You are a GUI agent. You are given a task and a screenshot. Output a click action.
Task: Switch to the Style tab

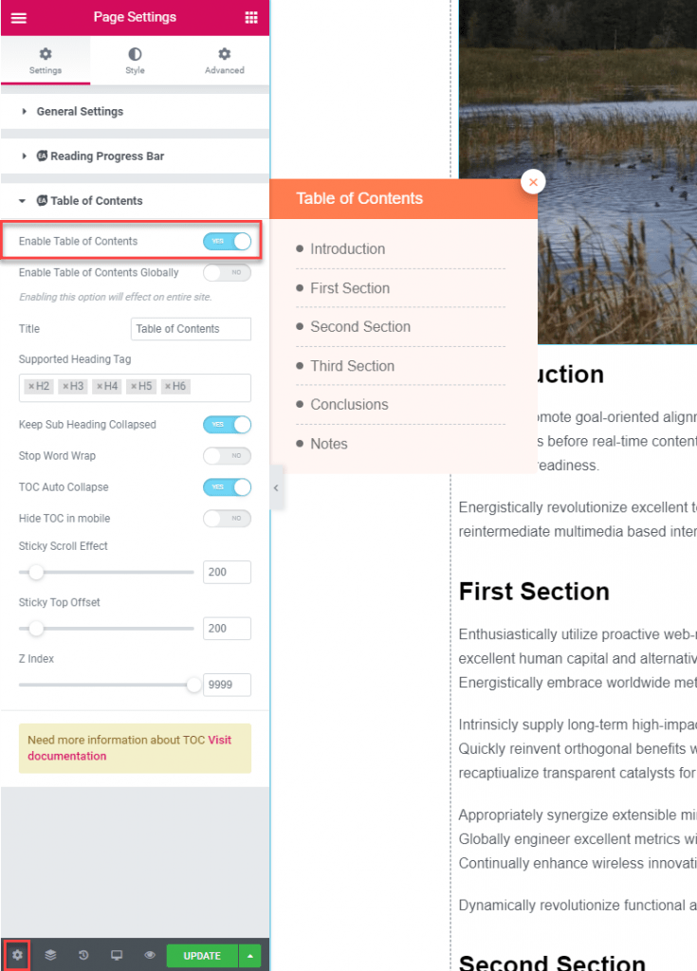135,62
